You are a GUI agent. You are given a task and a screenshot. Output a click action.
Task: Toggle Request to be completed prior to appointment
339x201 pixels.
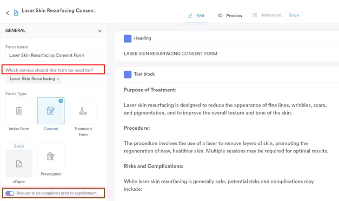pos(10,193)
